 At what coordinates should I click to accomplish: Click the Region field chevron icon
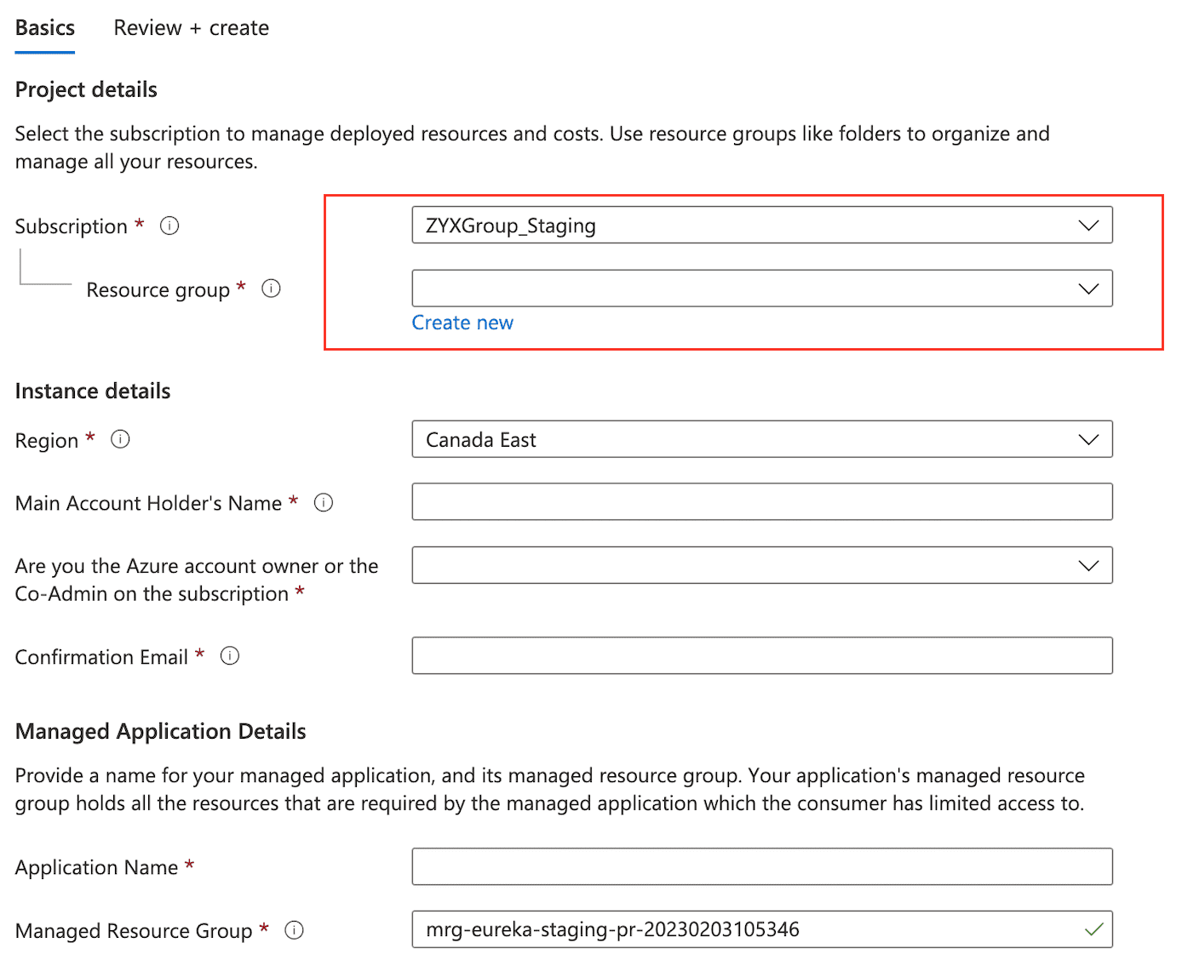1087,439
